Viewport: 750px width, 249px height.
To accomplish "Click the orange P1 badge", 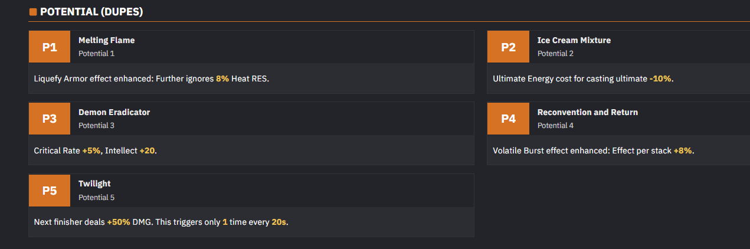I will (50, 47).
